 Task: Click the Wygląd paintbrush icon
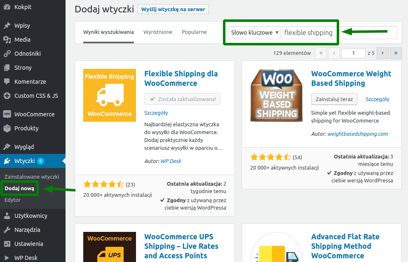click(x=7, y=147)
